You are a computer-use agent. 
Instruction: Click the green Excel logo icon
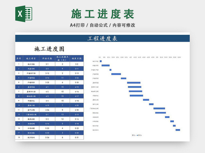[24, 14]
